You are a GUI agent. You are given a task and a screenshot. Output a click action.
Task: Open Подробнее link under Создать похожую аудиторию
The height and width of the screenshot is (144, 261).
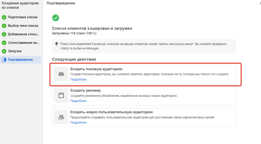click(78, 79)
